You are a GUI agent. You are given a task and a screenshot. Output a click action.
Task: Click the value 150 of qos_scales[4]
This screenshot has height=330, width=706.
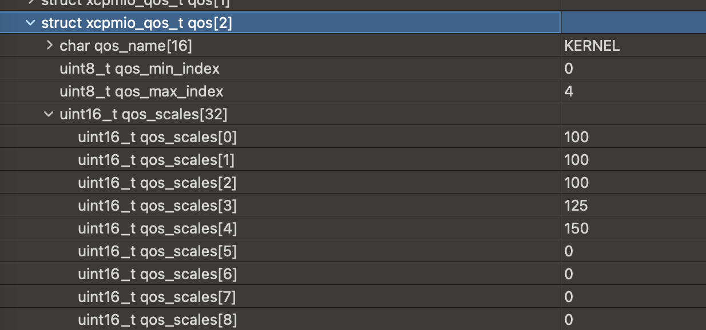[x=576, y=228]
